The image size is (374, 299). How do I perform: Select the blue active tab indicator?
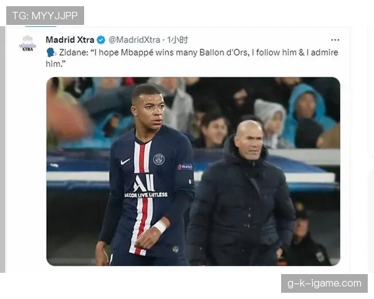[41, 26]
